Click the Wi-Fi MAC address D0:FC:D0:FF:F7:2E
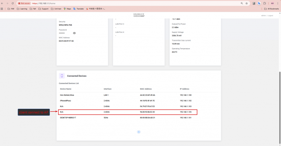Viewport: 281px width, 146px height. 66,41
